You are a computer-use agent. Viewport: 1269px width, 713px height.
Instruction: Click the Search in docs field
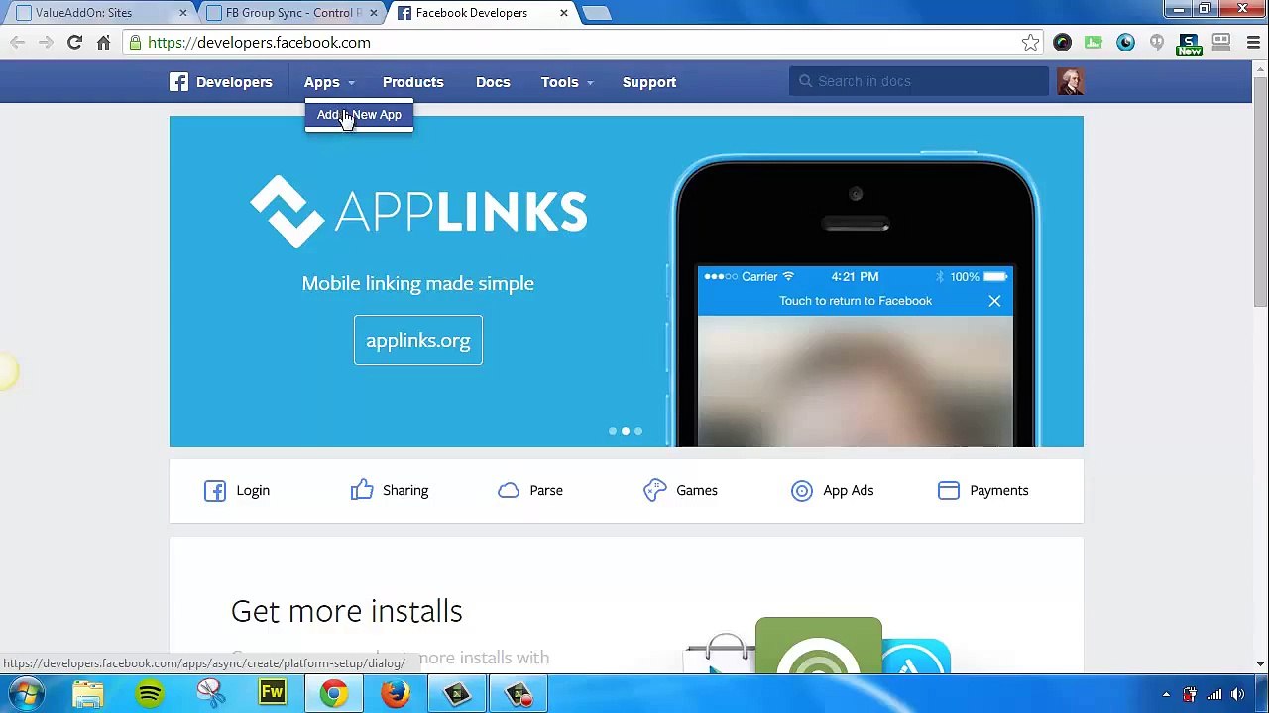click(x=919, y=81)
